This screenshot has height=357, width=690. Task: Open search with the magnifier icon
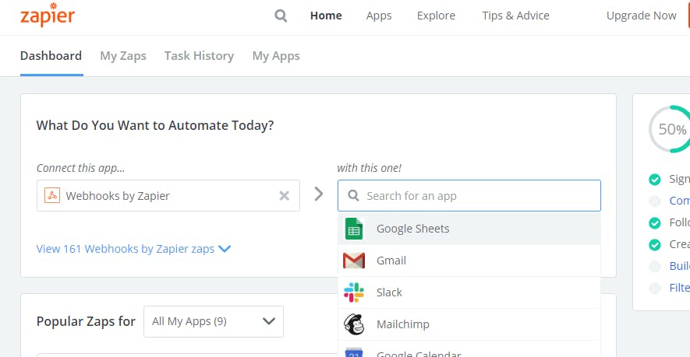pyautogui.click(x=281, y=16)
